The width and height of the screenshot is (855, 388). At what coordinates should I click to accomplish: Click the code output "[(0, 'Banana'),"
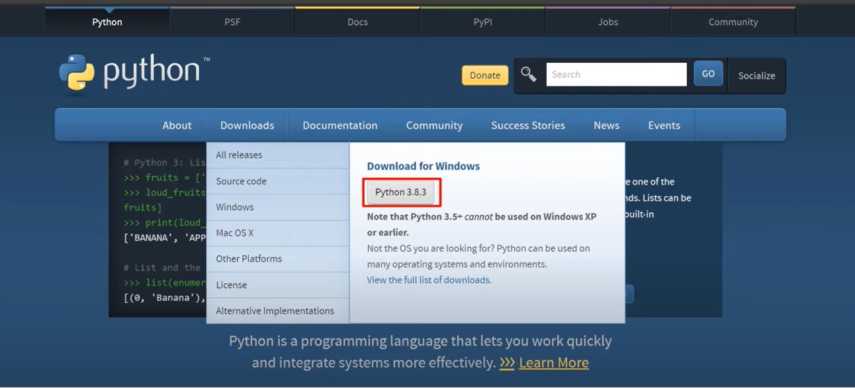pyautogui.click(x=165, y=297)
